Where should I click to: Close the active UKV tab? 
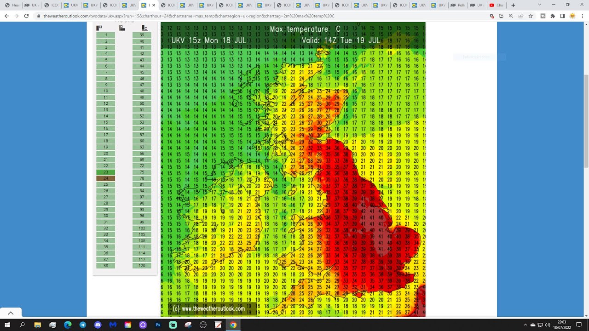coord(154,5)
